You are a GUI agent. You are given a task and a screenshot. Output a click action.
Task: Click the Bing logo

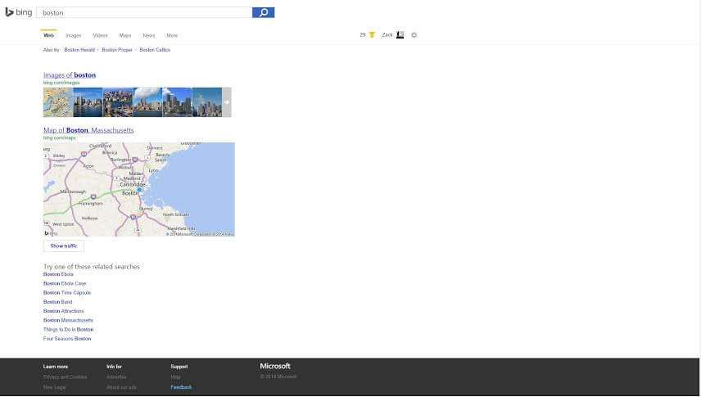(x=18, y=12)
